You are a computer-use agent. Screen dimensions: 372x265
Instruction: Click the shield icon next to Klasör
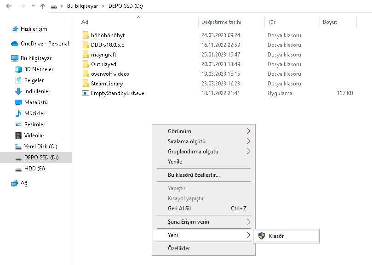click(x=262, y=236)
